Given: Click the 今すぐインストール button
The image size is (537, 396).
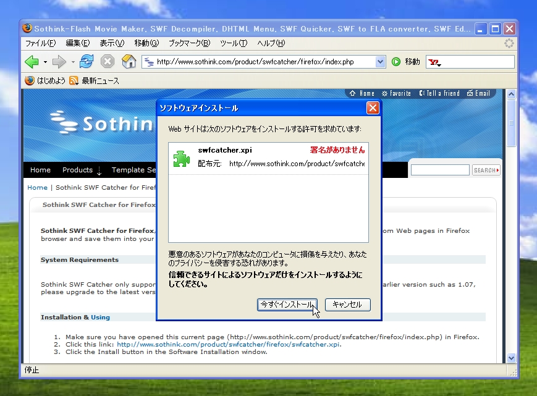Looking at the screenshot, I should (x=287, y=305).
